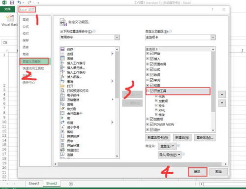This screenshot has height=189, width=246.
Task: Open the 校对 (Proofing) options category
Action: 26,33
